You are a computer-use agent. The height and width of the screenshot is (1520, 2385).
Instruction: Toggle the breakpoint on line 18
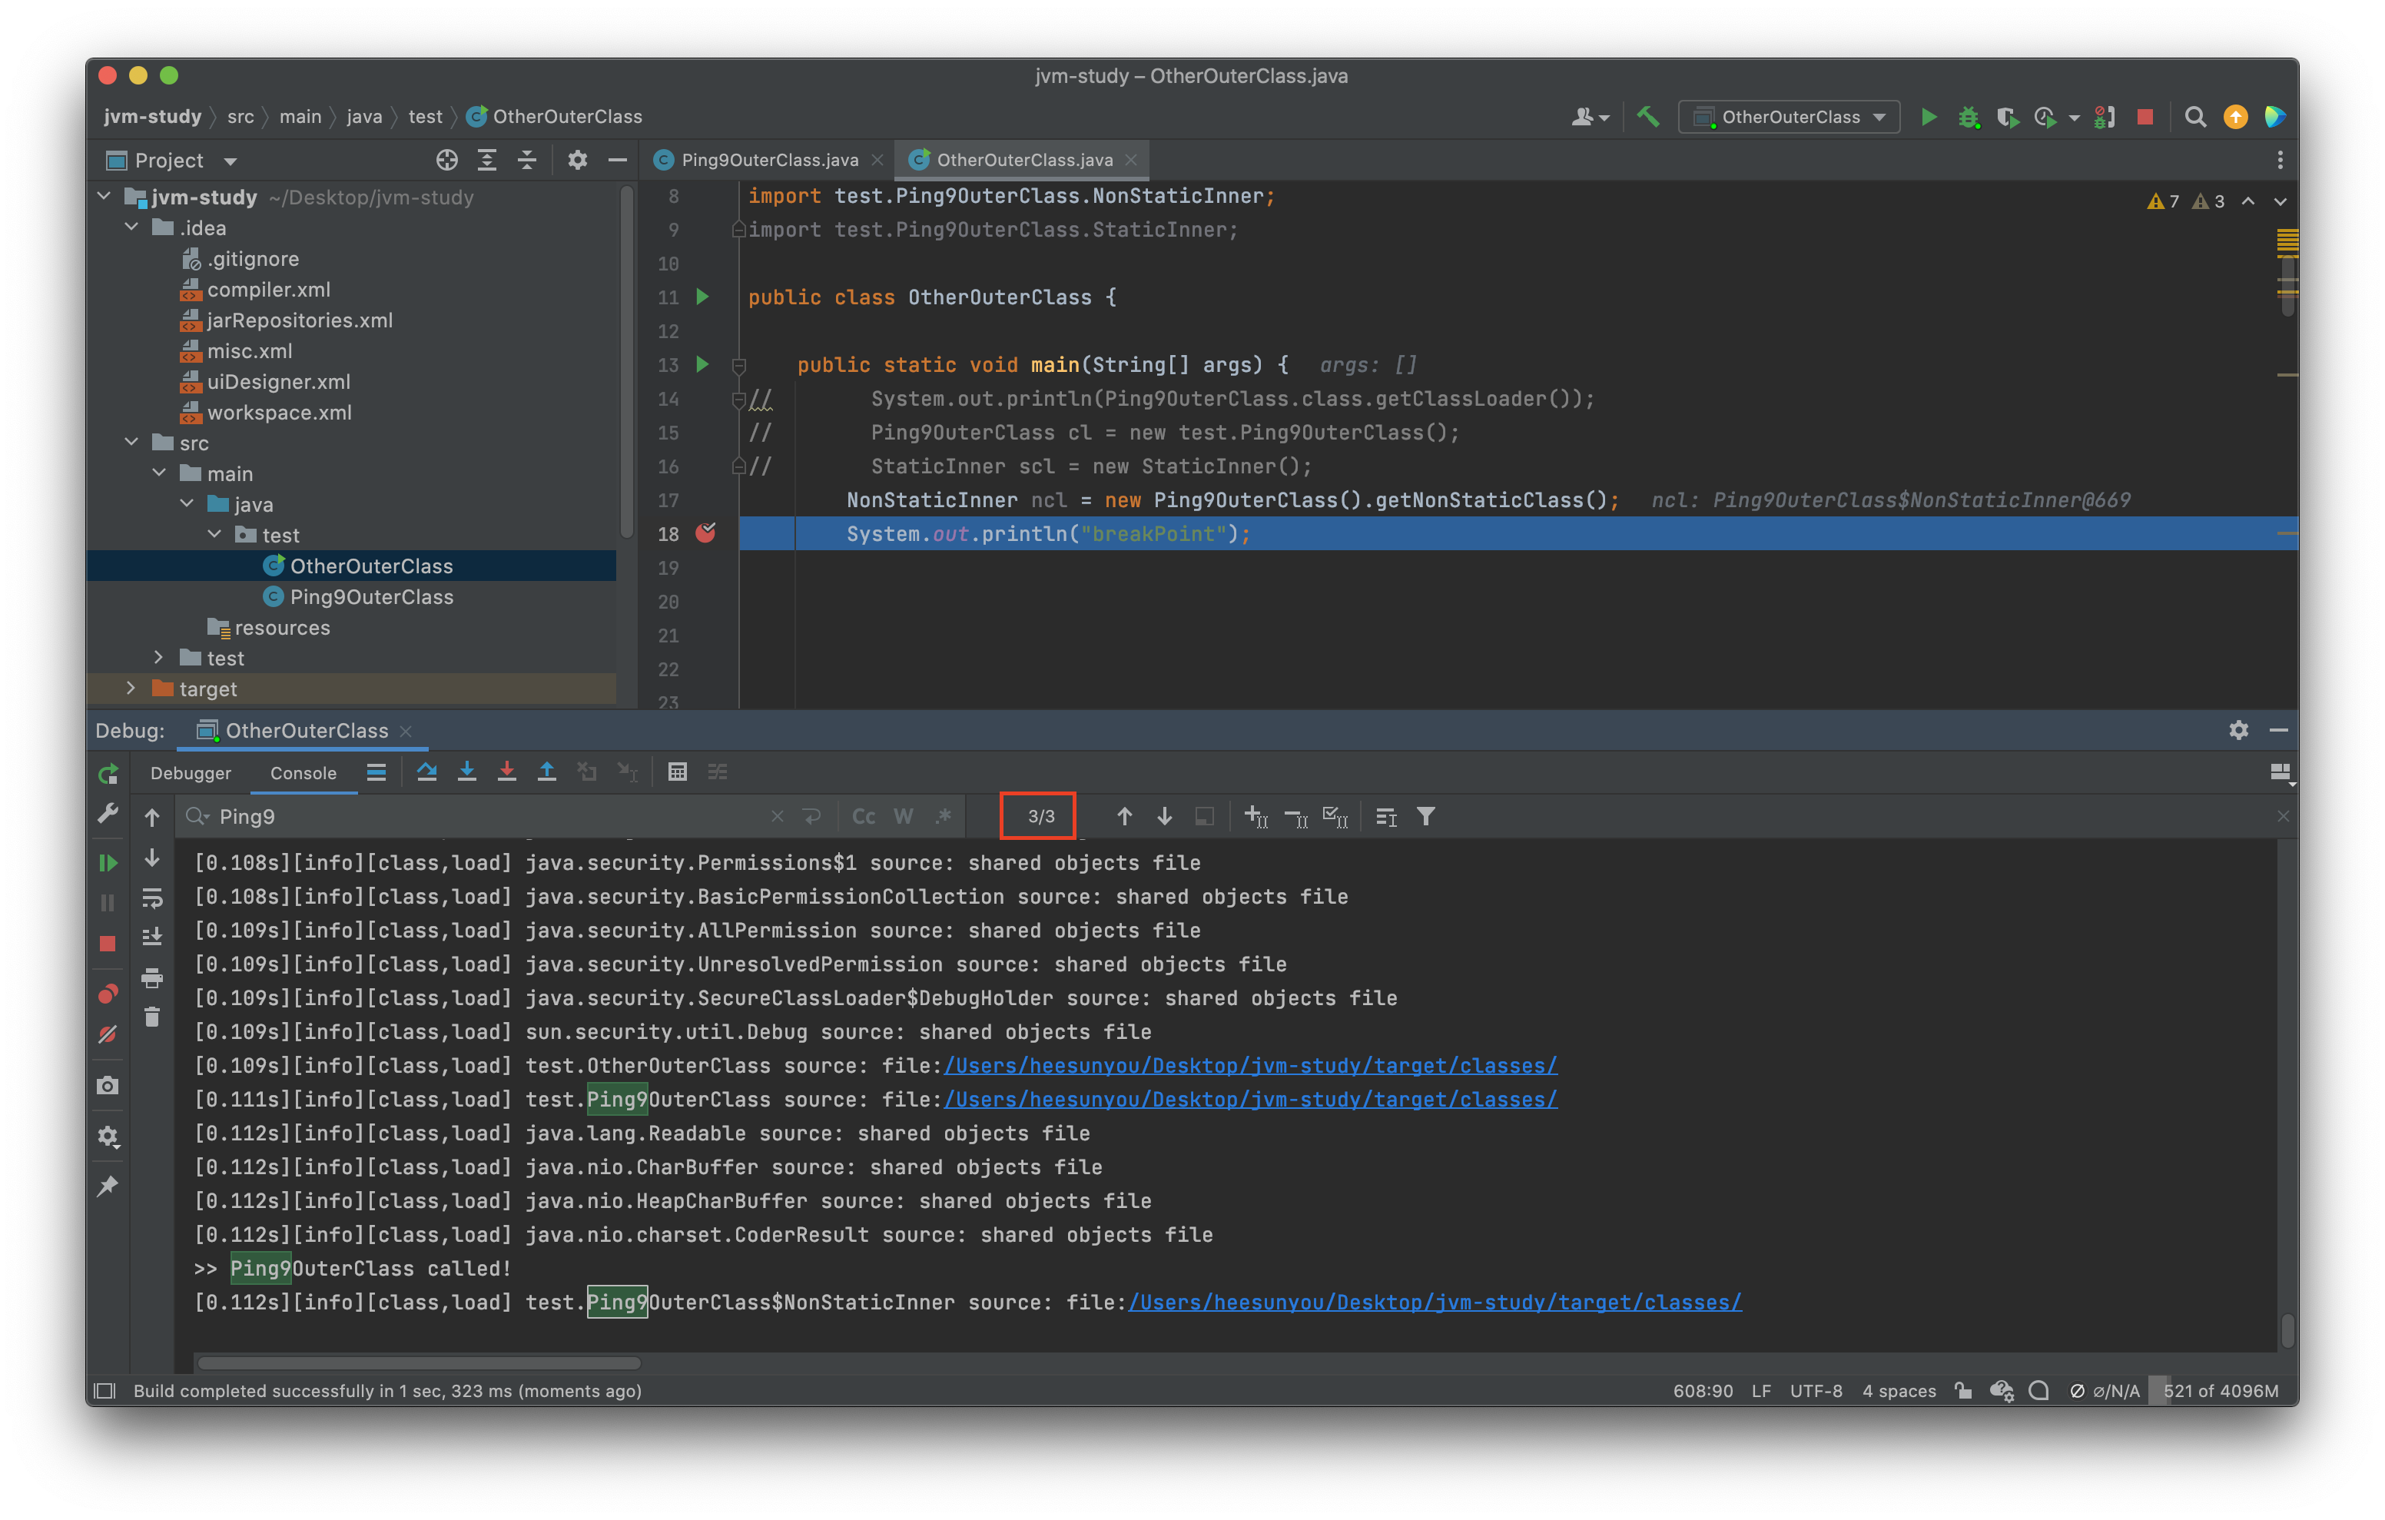pyautogui.click(x=705, y=533)
